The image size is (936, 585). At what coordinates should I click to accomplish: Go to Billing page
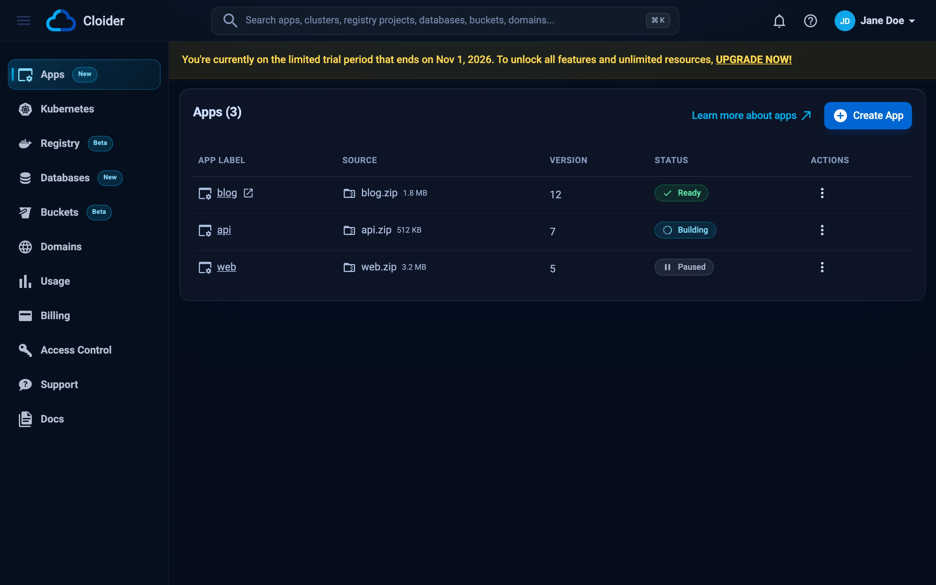pos(84,316)
